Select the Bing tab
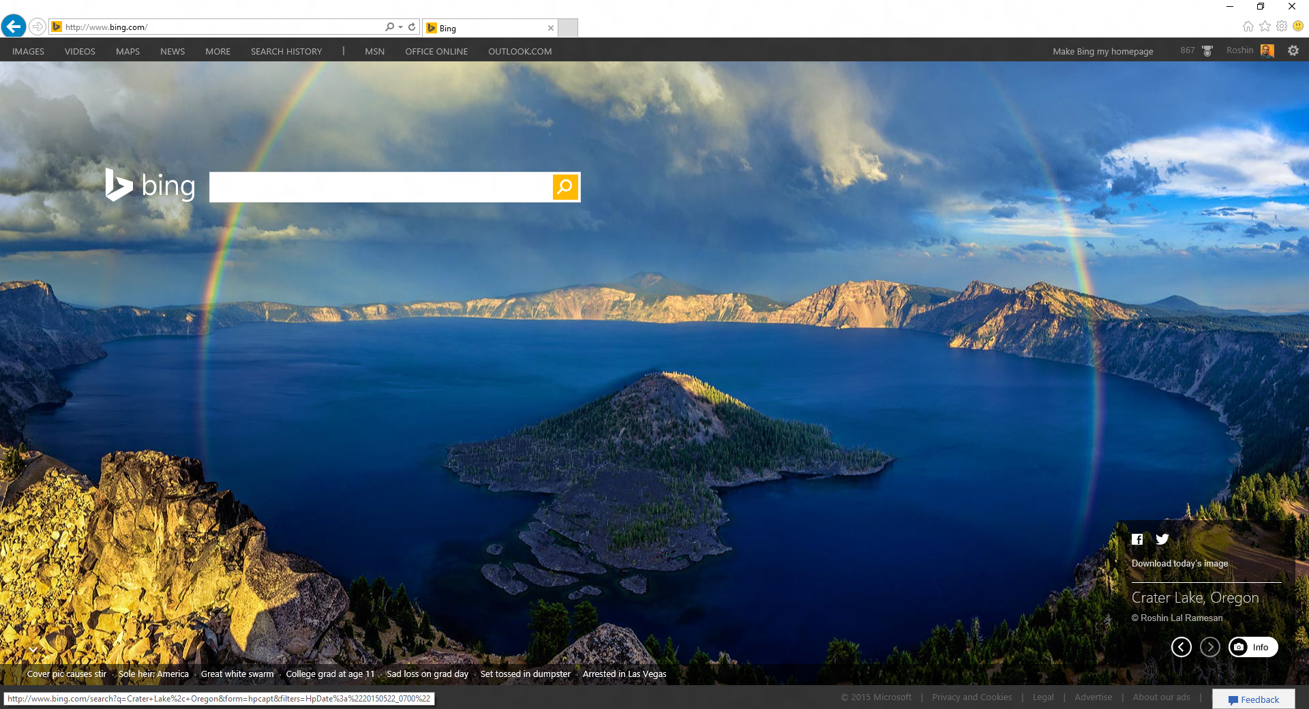Screen dimensions: 1309x709 click(490, 28)
